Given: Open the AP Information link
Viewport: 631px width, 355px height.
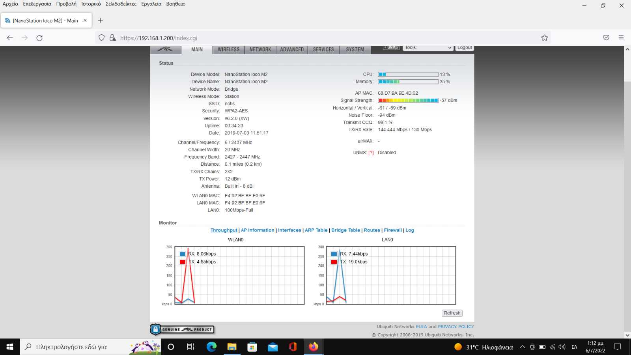Looking at the screenshot, I should (258, 230).
